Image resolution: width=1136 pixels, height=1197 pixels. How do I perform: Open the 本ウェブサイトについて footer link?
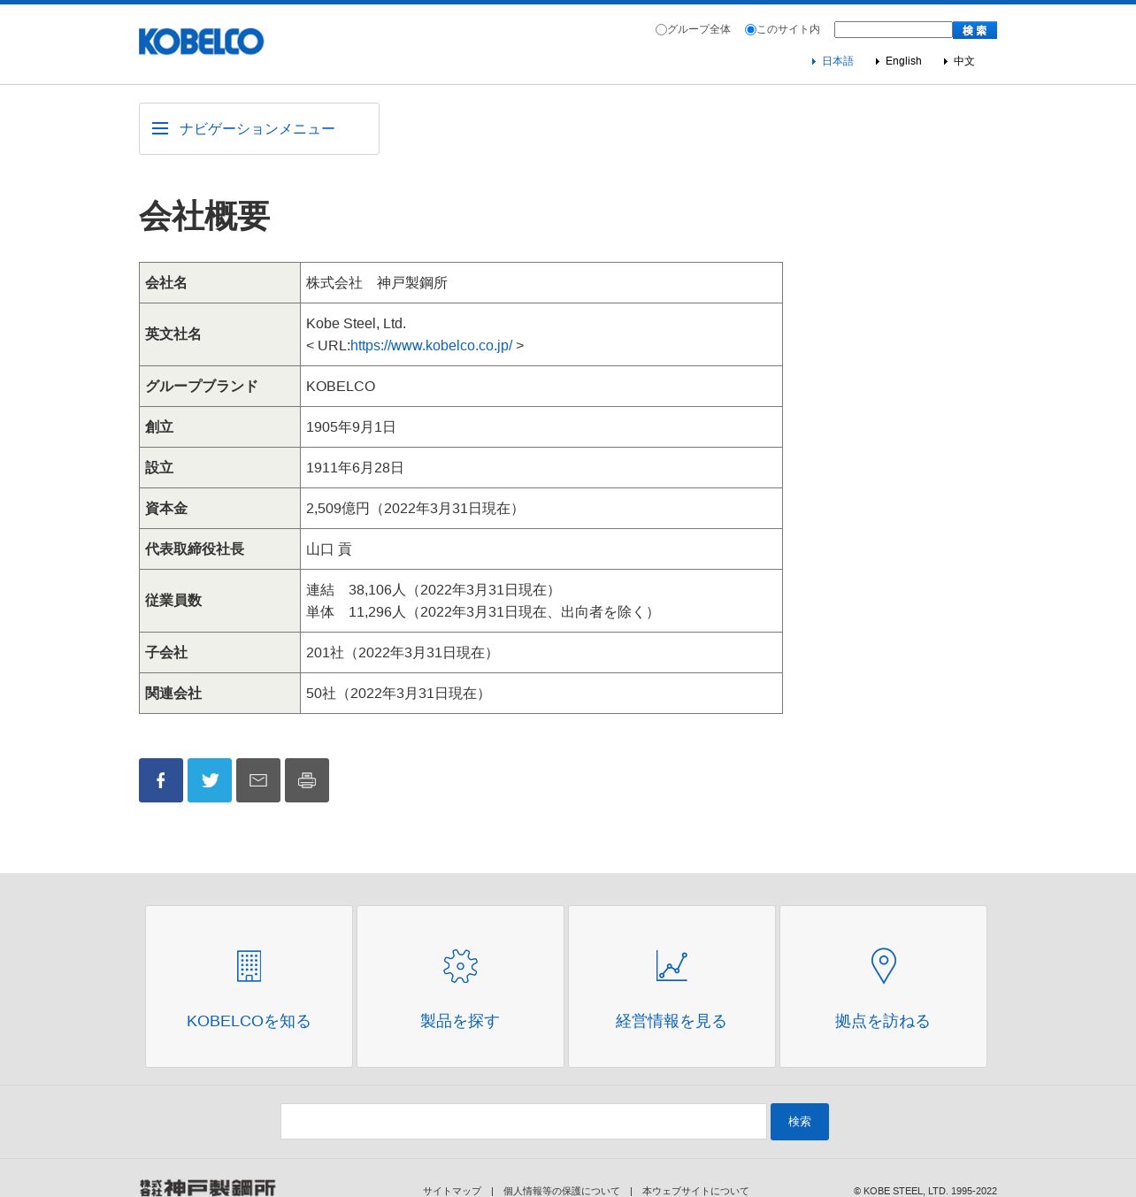695,1192
